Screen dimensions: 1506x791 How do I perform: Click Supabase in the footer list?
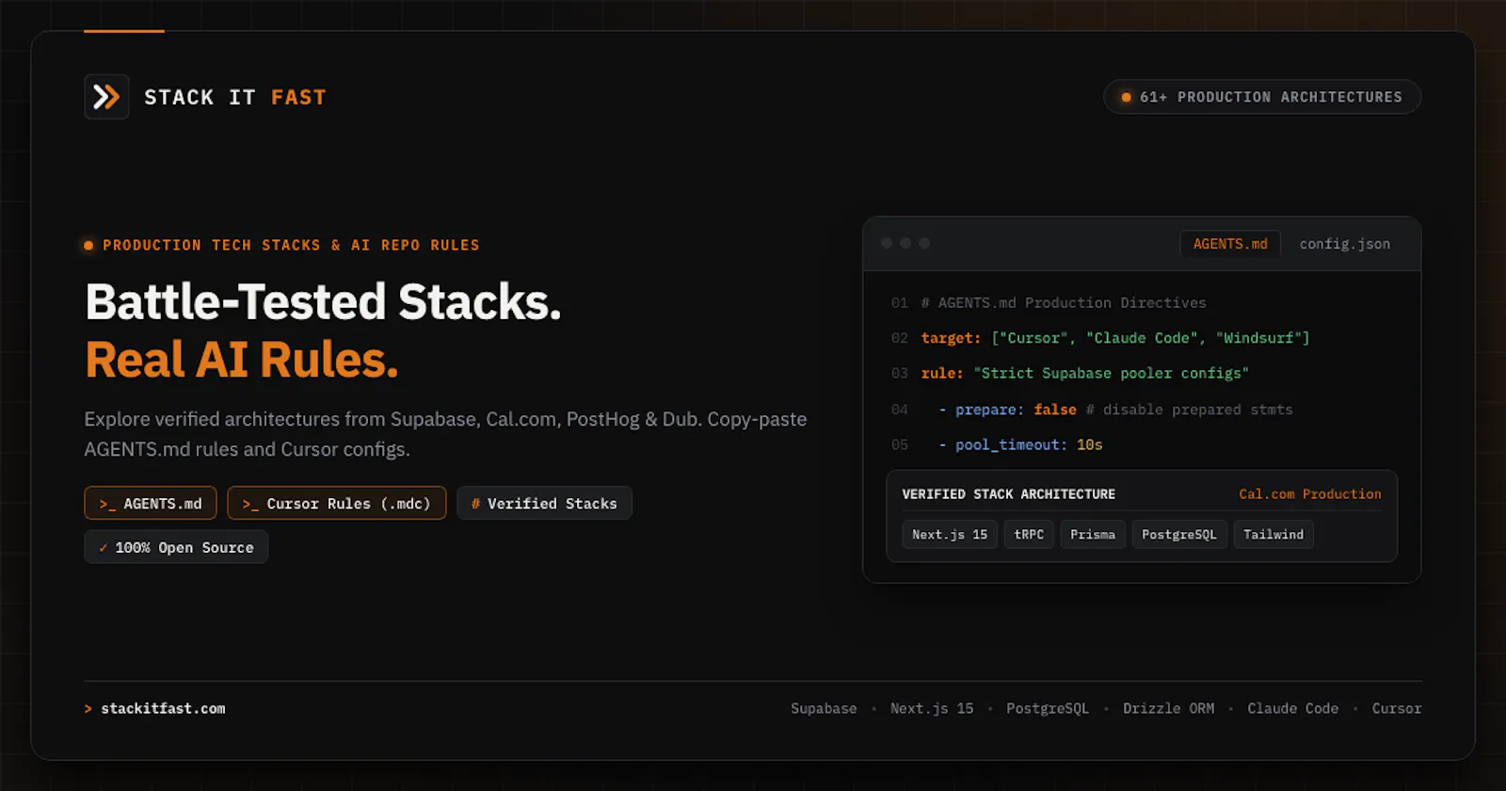(824, 708)
